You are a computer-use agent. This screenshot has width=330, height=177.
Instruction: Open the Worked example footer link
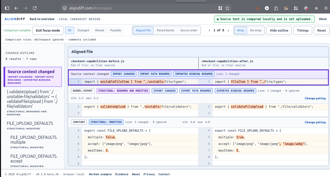coord(100,174)
